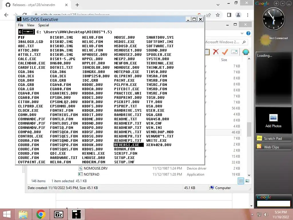Click the MS-DOS Executive taskbar icon
Screen dimensions: 293x220
tap(76, 214)
